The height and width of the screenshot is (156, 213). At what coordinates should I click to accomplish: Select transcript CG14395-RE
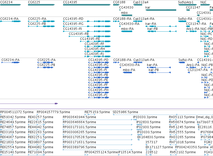click(x=90, y=39)
